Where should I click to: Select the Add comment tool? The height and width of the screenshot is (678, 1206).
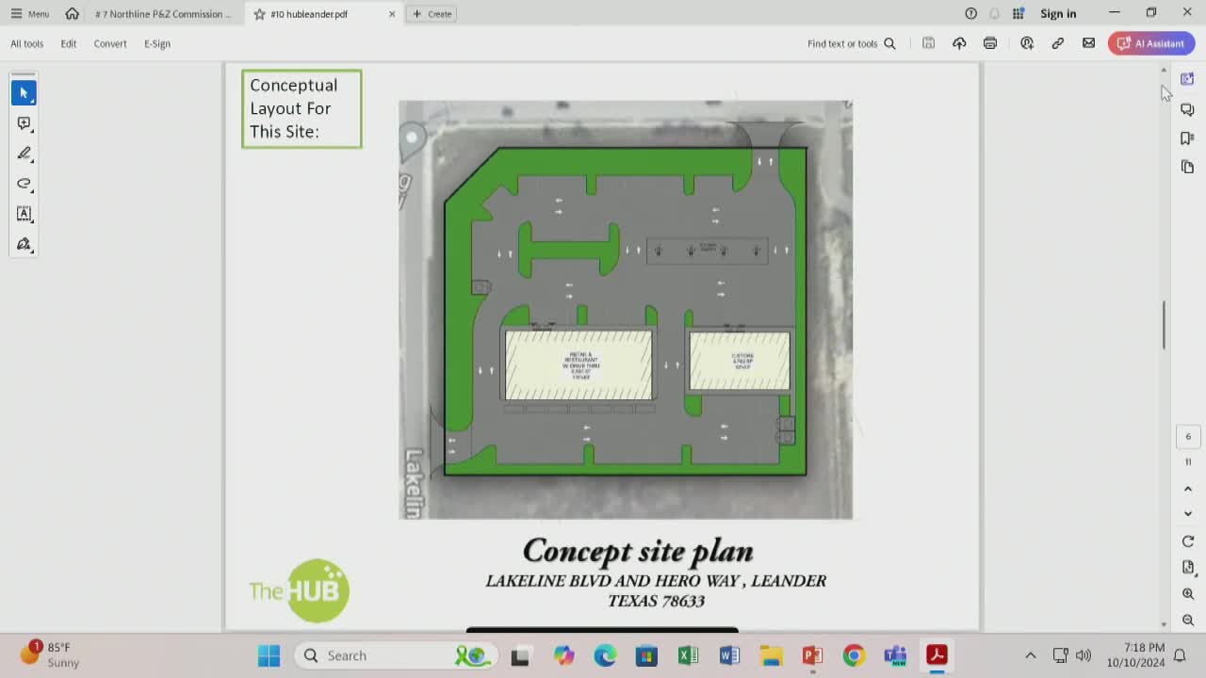pyautogui.click(x=24, y=123)
